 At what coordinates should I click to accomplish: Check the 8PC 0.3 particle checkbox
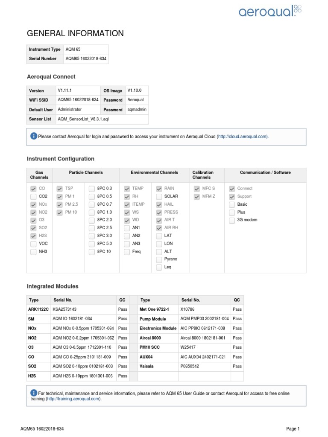tap(92, 189)
